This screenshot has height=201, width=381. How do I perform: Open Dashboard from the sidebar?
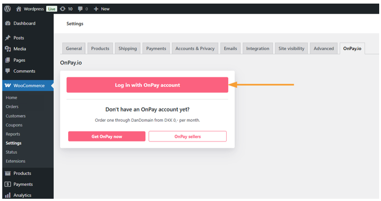tap(24, 23)
